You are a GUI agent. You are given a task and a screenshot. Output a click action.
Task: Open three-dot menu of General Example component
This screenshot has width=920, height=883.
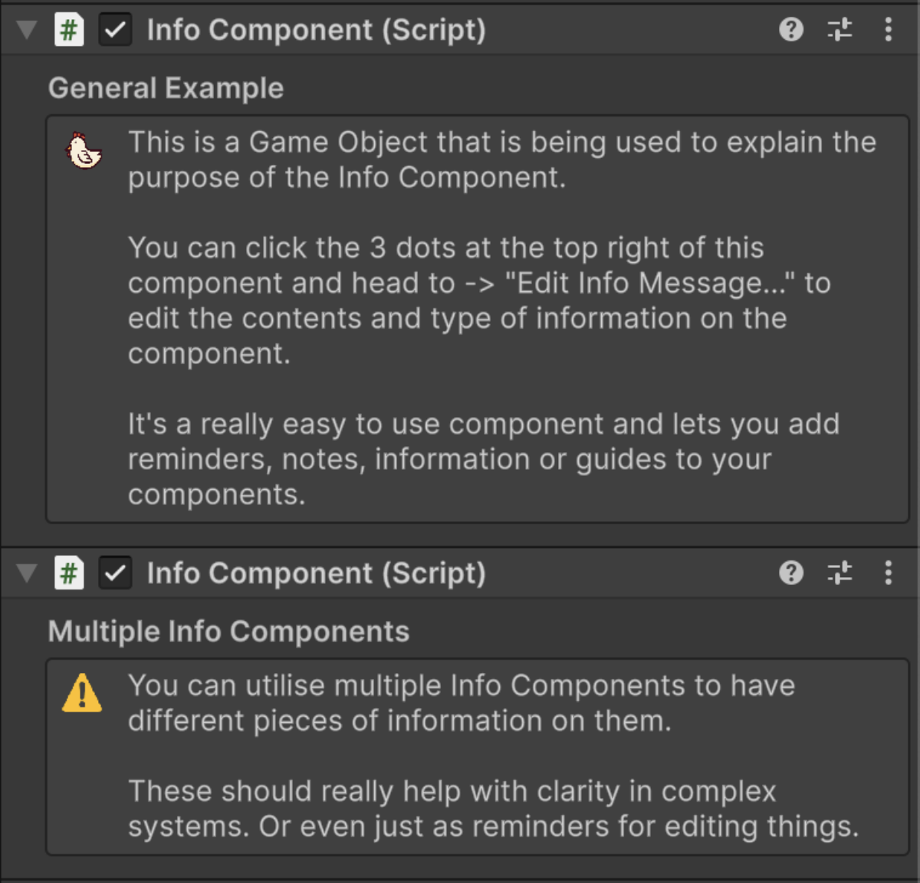888,30
